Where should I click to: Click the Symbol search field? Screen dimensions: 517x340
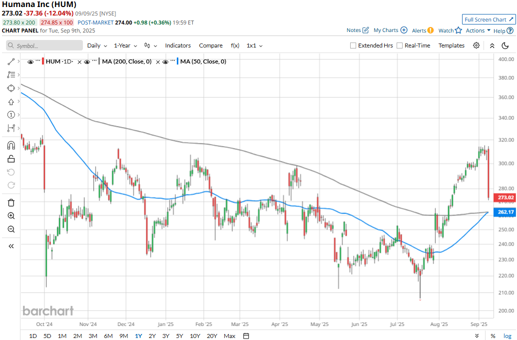coord(44,45)
